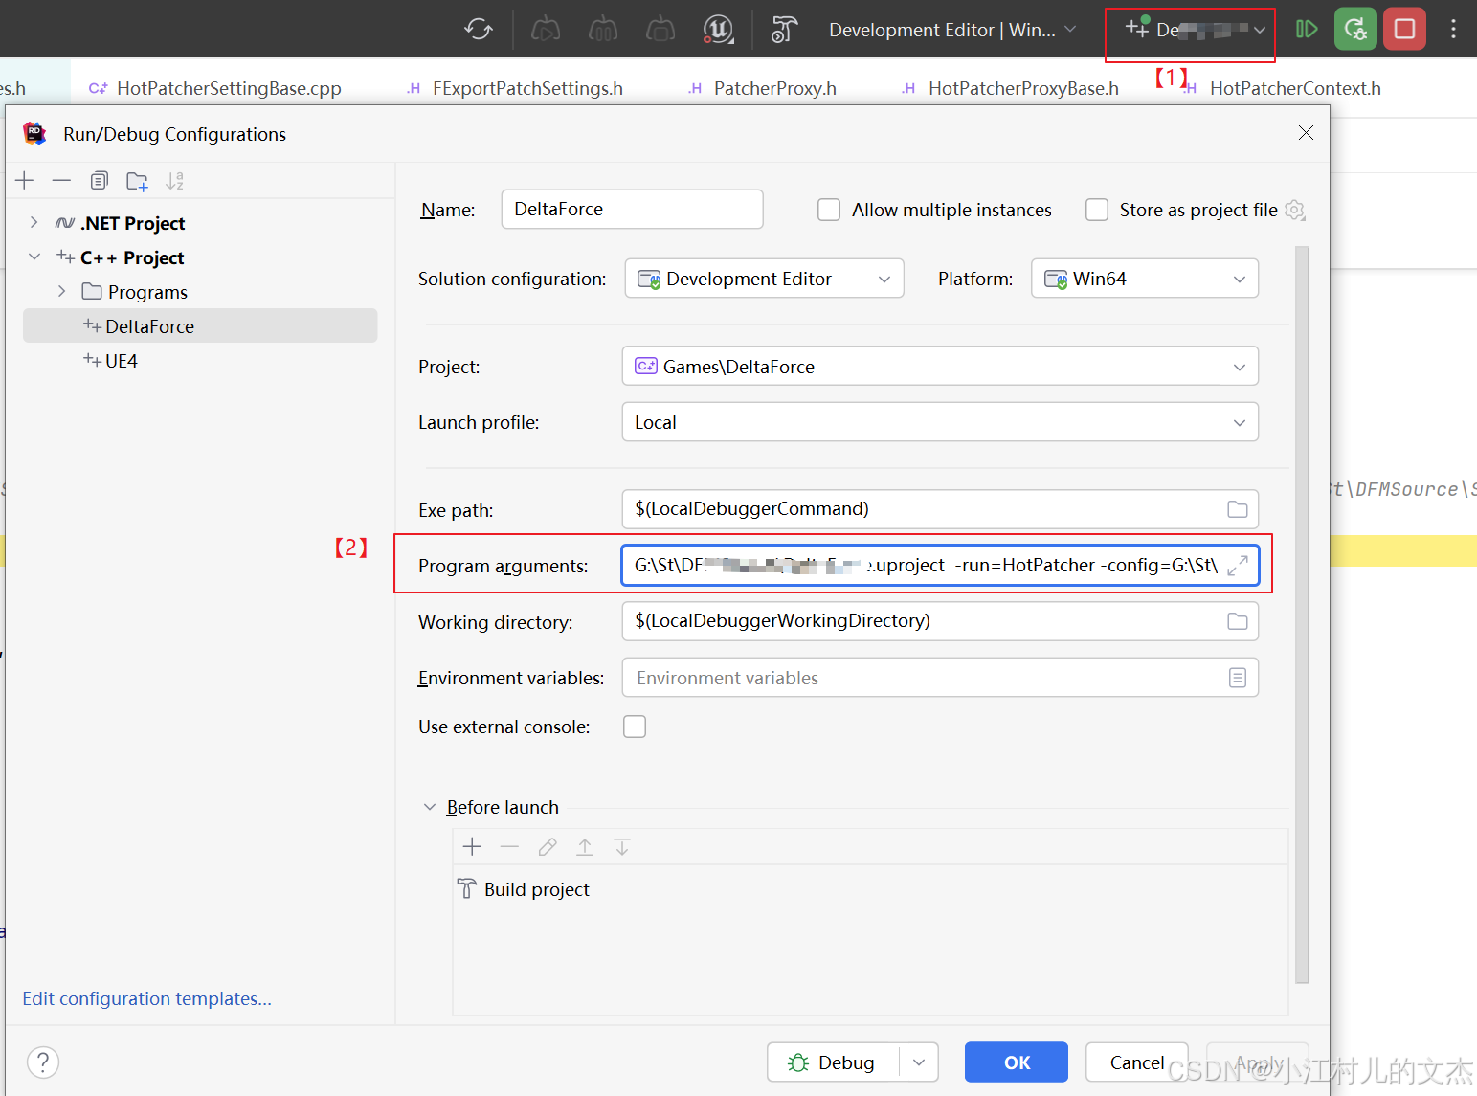Check Store as project file

[1097, 210]
